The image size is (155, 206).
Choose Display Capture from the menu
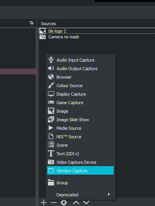click(80, 94)
